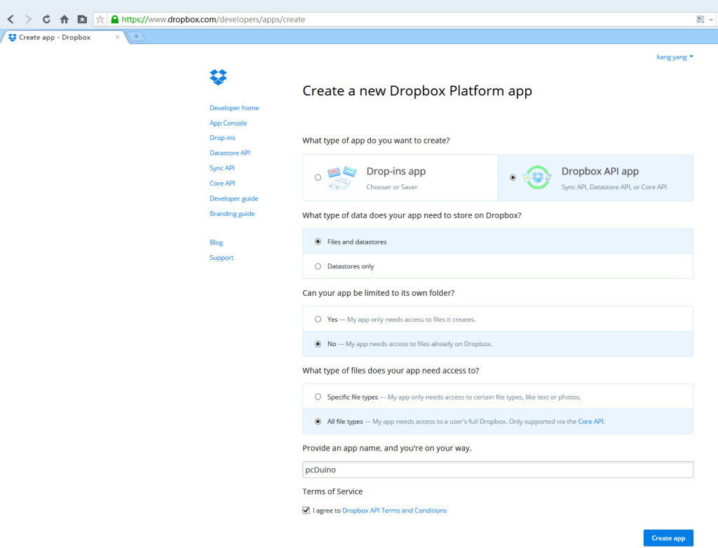Open the browser home page icon

[64, 19]
